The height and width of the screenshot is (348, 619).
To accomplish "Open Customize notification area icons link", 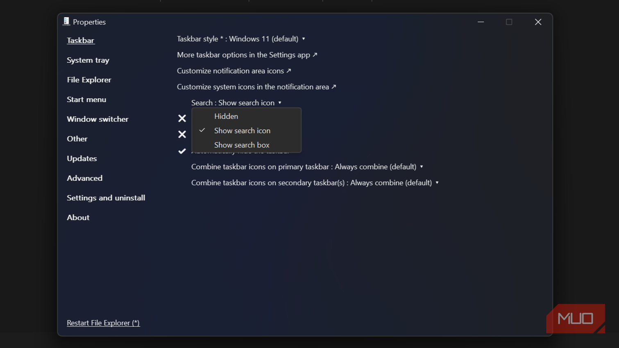I will [234, 71].
